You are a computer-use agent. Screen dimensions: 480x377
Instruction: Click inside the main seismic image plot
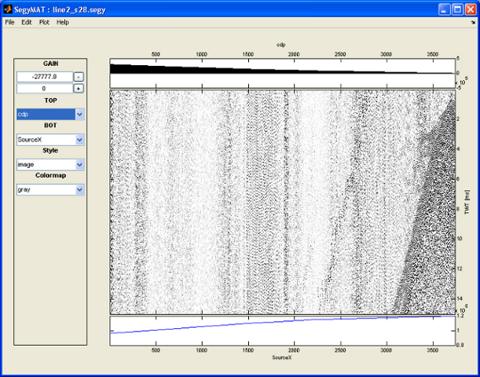(283, 202)
